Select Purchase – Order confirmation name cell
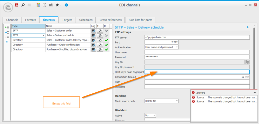Viewport: 259px width, 124px height. point(68,45)
